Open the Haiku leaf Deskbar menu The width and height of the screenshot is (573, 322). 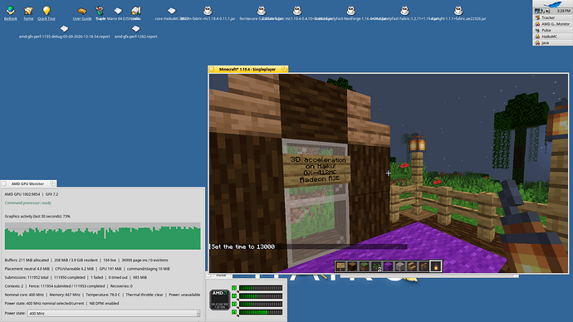(552, 4)
